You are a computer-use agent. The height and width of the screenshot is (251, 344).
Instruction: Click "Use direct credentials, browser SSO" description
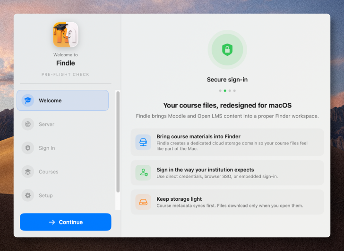[x=217, y=176]
